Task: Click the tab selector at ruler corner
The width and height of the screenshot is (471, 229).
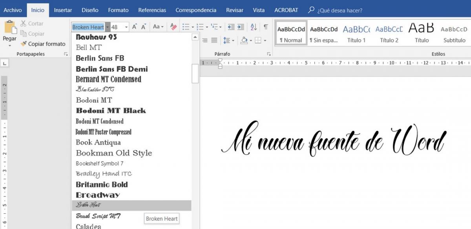Action: [x=4, y=63]
